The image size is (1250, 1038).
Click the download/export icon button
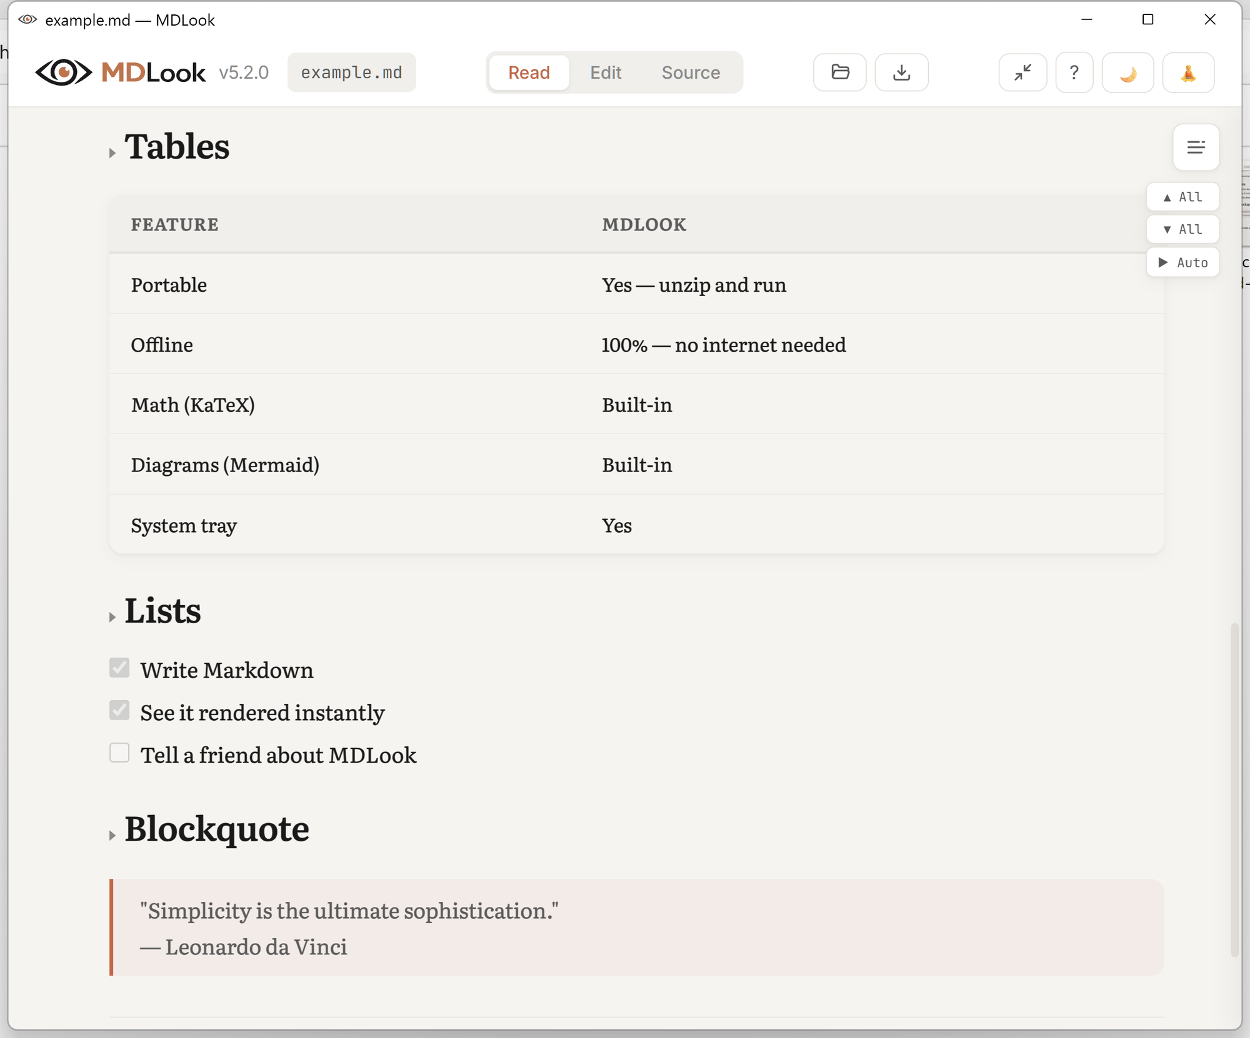901,72
